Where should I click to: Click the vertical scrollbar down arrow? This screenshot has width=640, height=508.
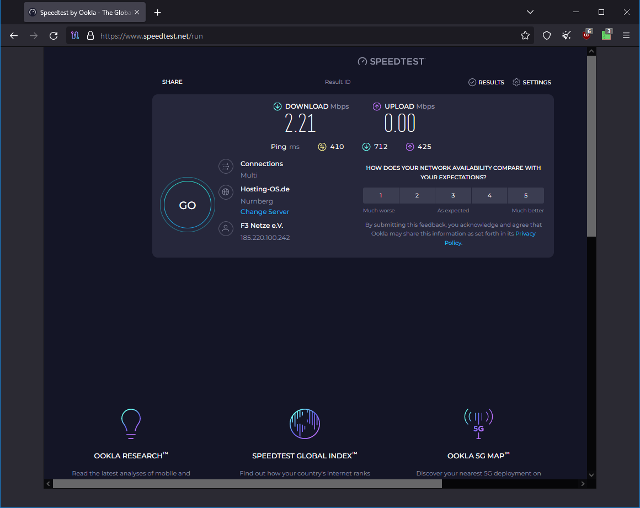pos(591,475)
